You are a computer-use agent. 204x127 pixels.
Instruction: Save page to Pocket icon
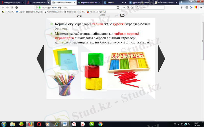128,8
